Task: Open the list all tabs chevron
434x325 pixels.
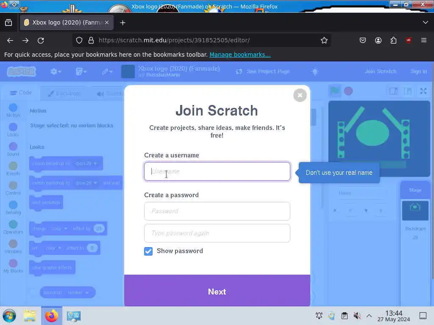Action: (x=426, y=22)
